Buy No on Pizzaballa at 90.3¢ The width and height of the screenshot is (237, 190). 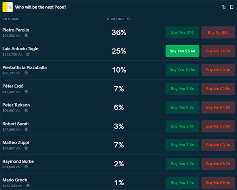click(x=218, y=70)
